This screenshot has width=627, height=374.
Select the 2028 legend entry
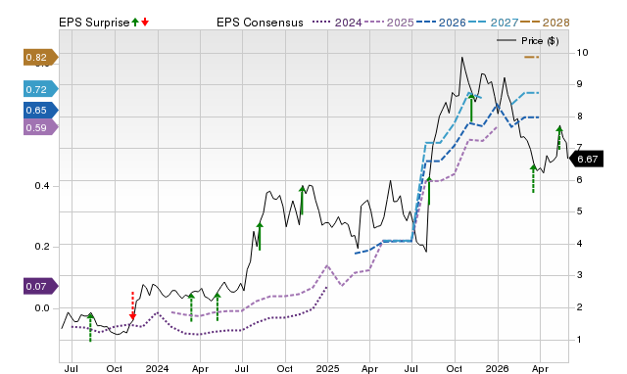(545, 23)
